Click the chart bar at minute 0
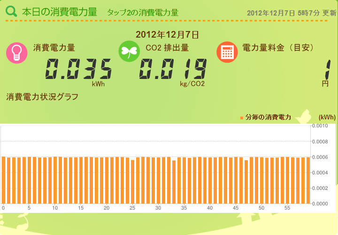The height and width of the screenshot is (235, 338). (3, 180)
